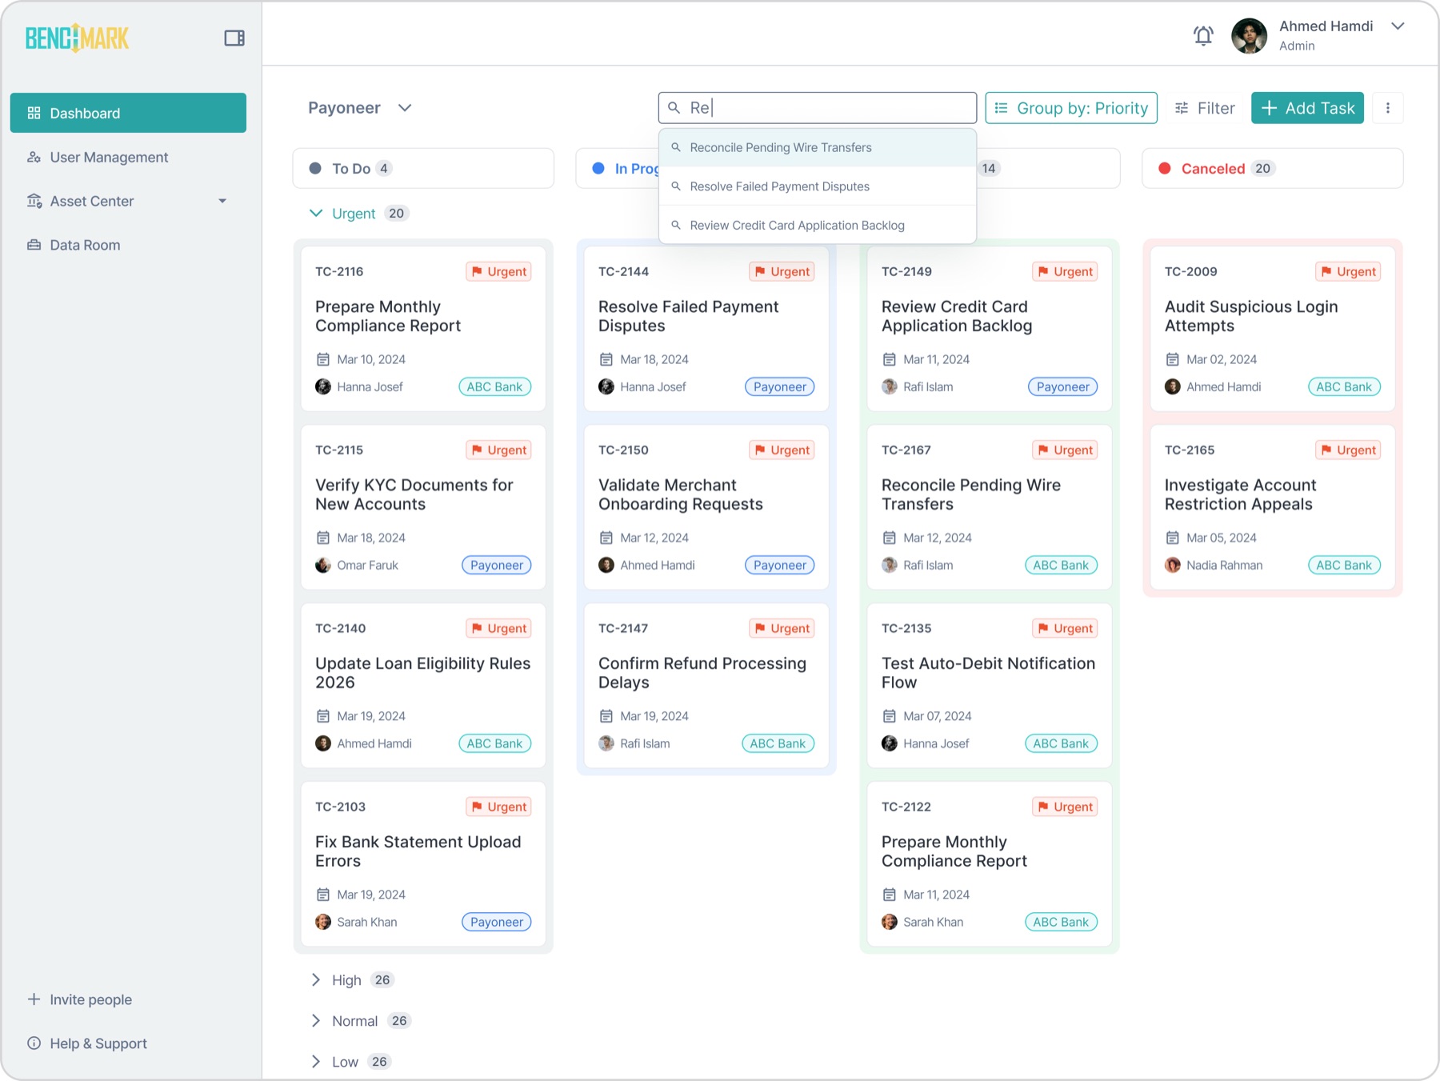Click Rafi Islam's avatar on TC-2149
This screenshot has width=1440, height=1081.
point(890,386)
